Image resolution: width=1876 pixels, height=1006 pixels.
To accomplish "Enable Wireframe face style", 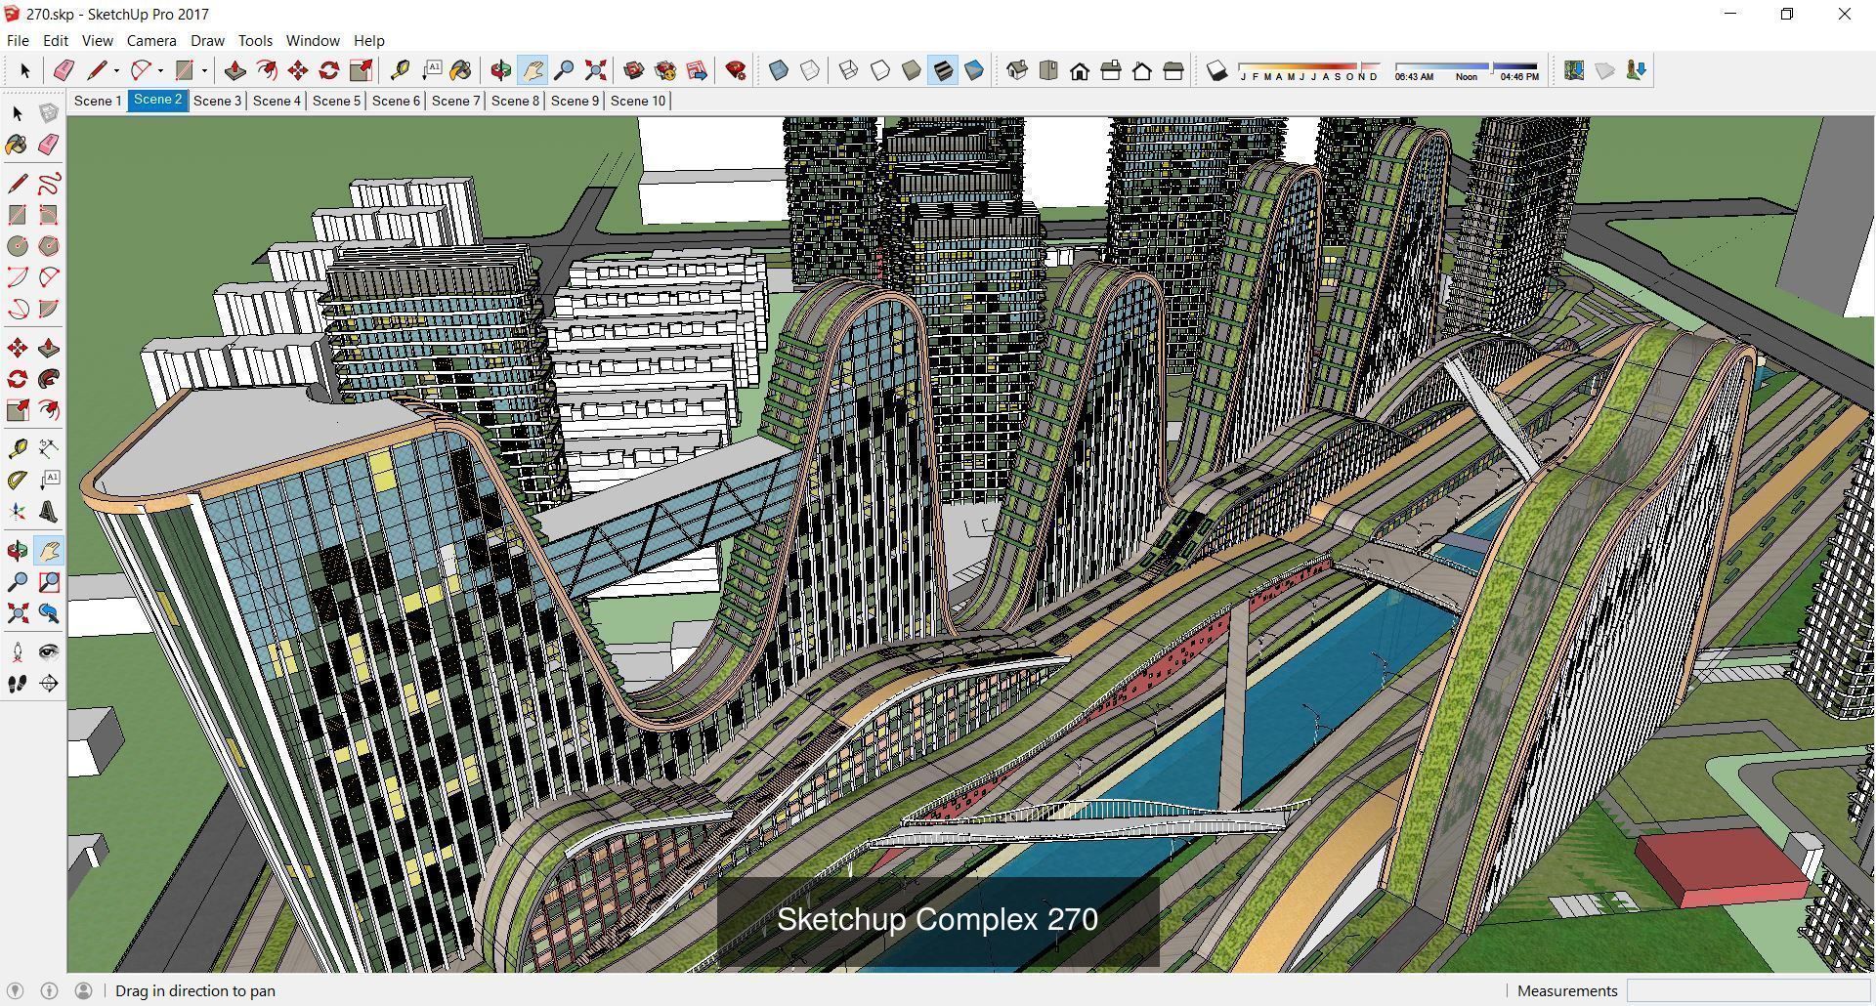I will click(849, 70).
